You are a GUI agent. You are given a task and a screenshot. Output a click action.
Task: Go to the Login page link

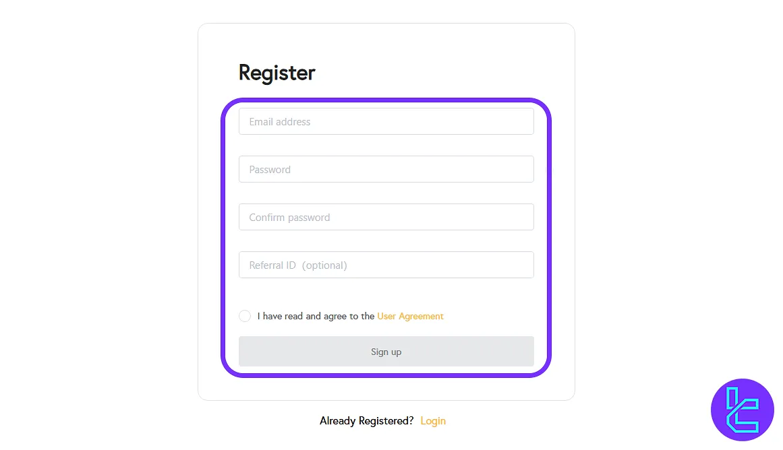[433, 421]
